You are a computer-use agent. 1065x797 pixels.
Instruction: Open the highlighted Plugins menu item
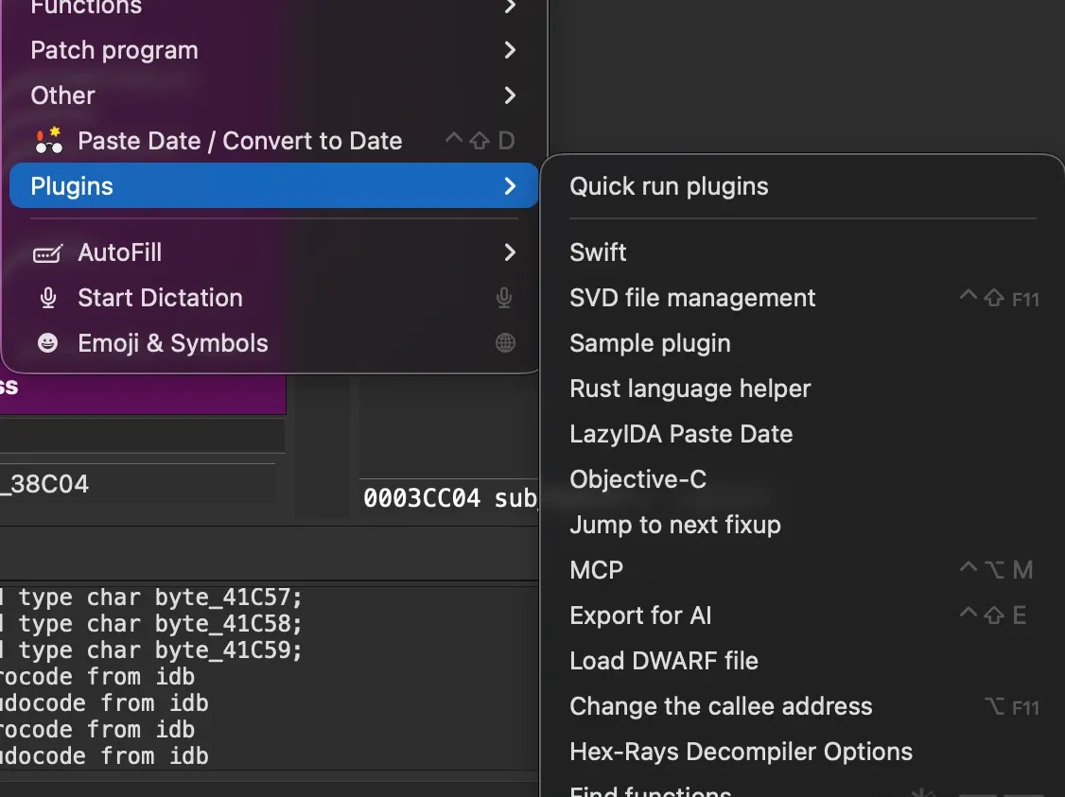[x=273, y=186]
